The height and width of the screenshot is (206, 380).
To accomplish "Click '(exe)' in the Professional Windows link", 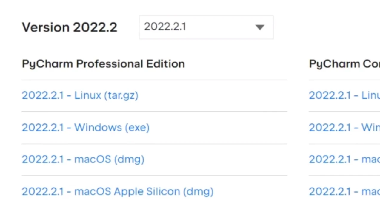I will (x=137, y=128).
